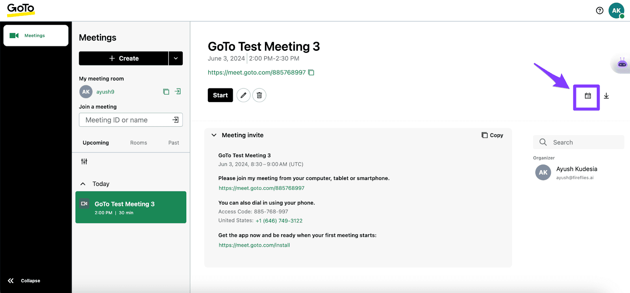Select Meetings in the left sidebar
This screenshot has height=293, width=630.
[x=36, y=35]
